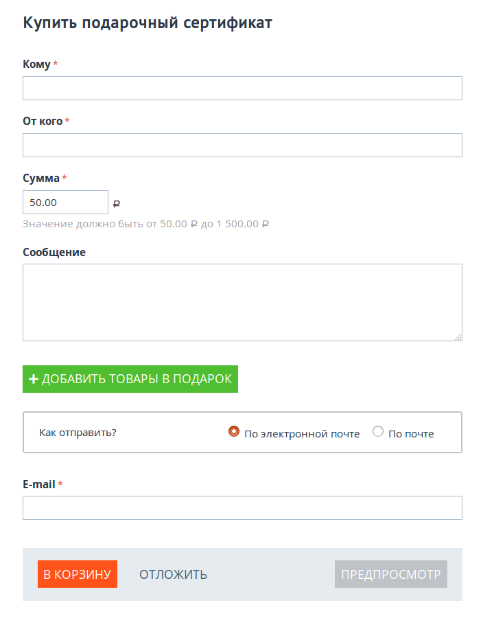Add the certificate with 'В корзину'
The image size is (494, 618).
point(78,575)
